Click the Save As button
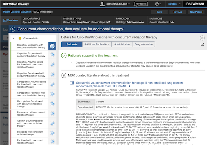This screenshot has width=207, height=145. (x=178, y=12)
